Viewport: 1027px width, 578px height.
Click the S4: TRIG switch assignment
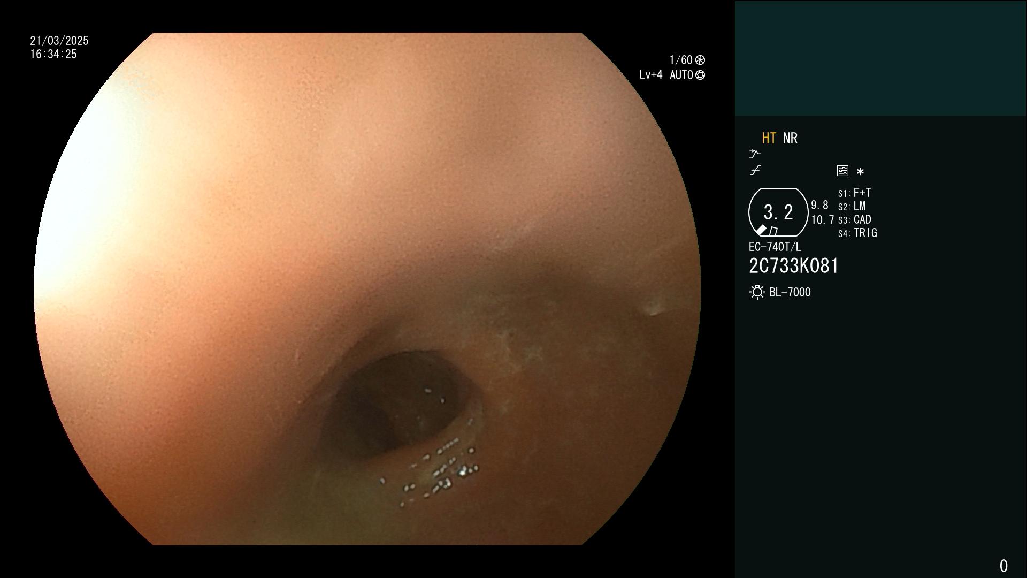point(858,233)
